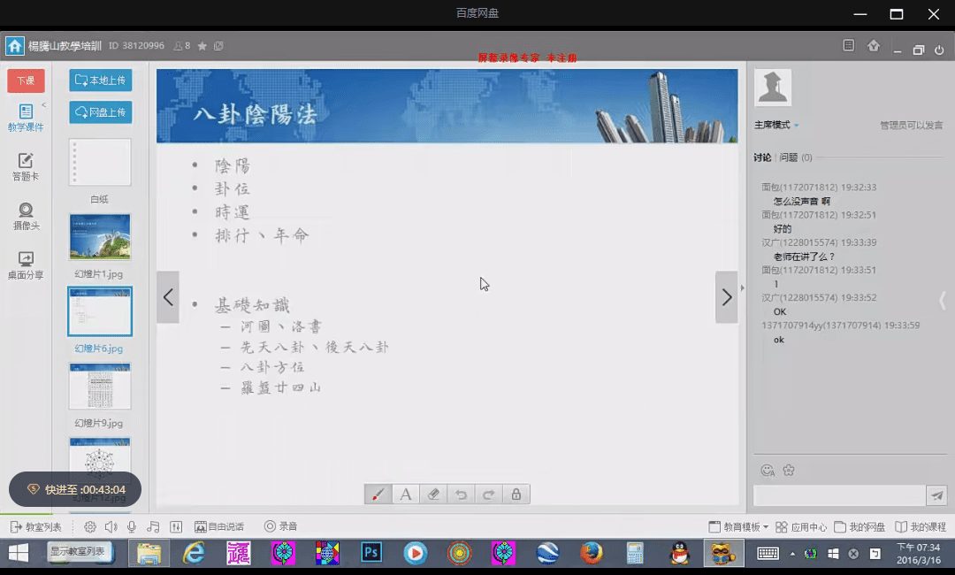
Task: Toggle recording with the 录音 button
Action: pos(280,527)
